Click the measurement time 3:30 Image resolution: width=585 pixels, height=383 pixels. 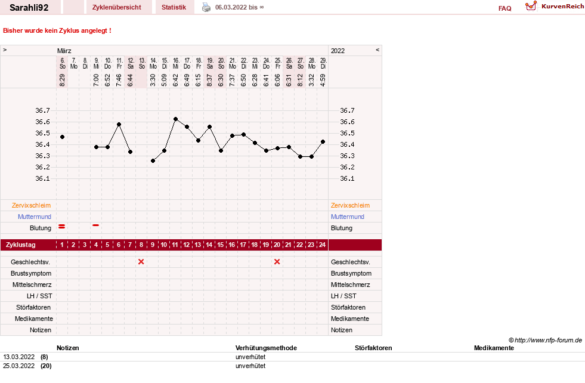click(x=153, y=81)
